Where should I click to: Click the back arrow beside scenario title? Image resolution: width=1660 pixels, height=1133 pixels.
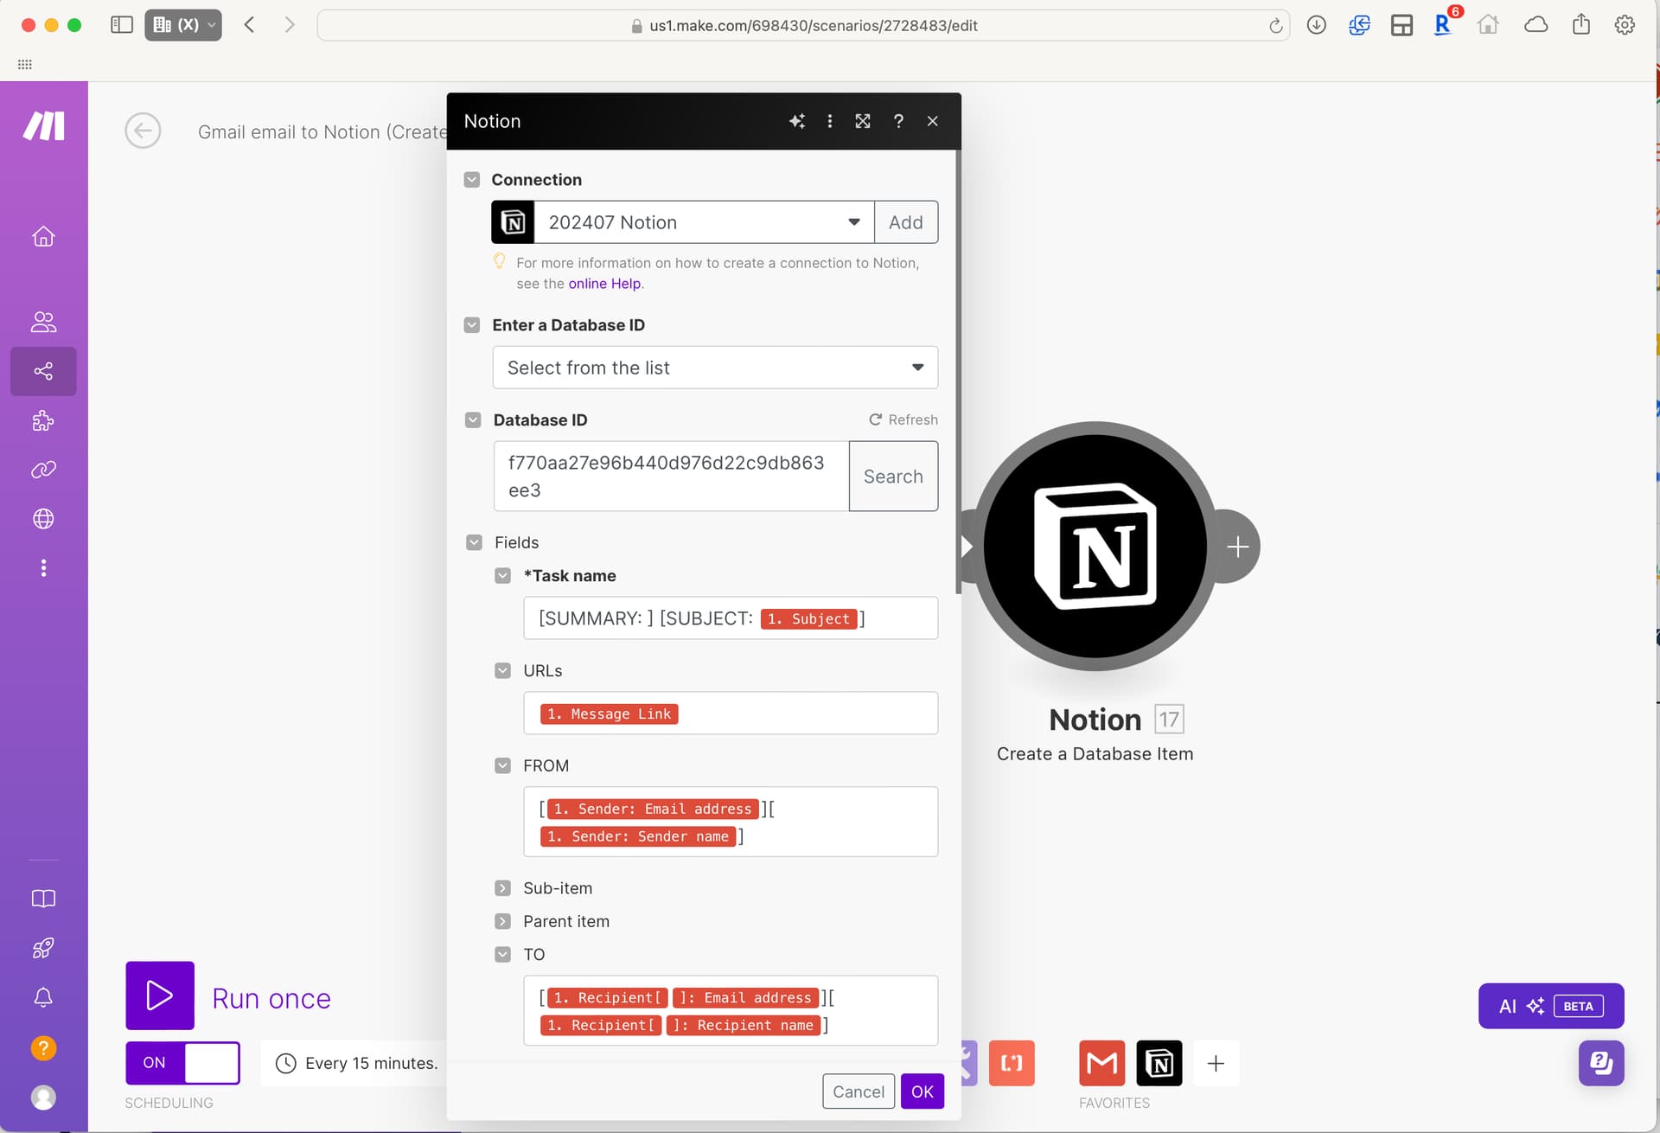[143, 131]
